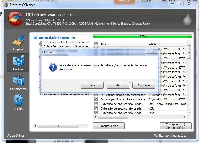This screenshot has height=143, width=199.
Task: Click Sim to back up registry changes
Action: pos(92,85)
